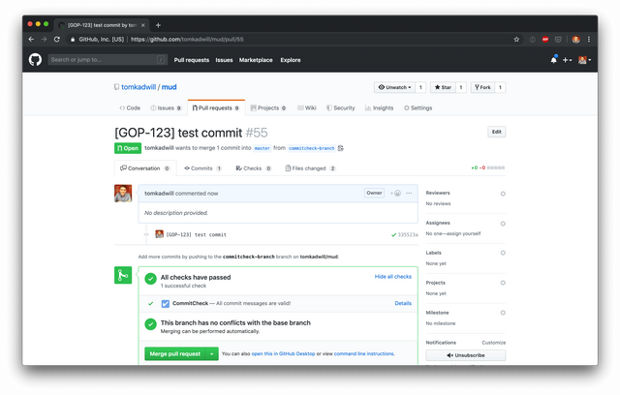Click the commitcheck-branch label

pyautogui.click(x=311, y=148)
